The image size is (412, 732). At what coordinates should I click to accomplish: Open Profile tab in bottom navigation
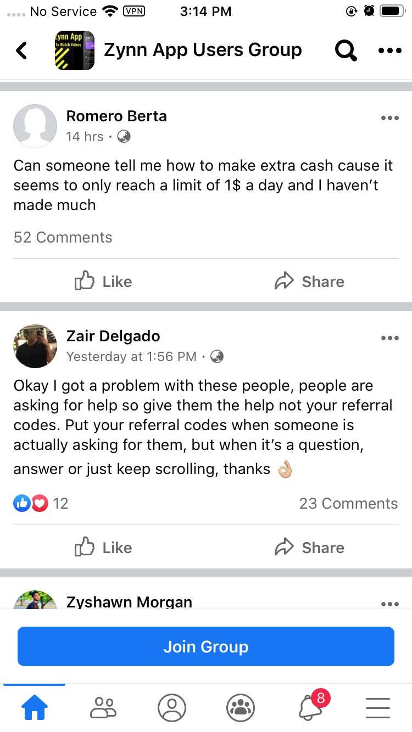pos(172,708)
